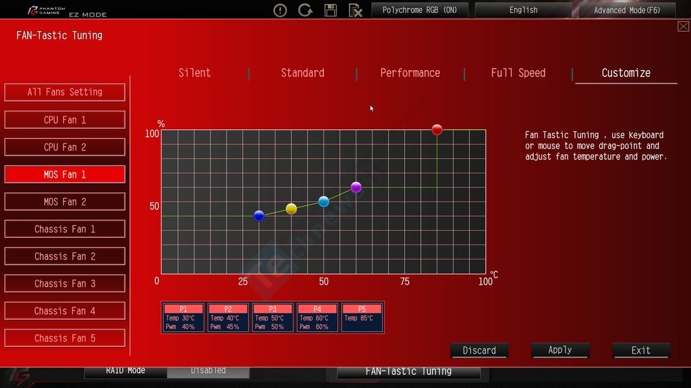Select the Full Speed preset tab
691x388 pixels.
tap(518, 73)
